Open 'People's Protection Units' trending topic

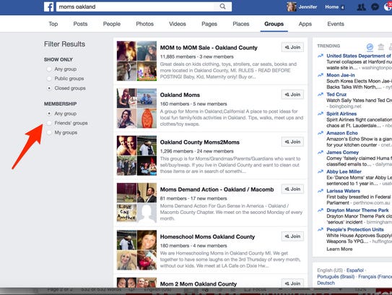(355, 229)
